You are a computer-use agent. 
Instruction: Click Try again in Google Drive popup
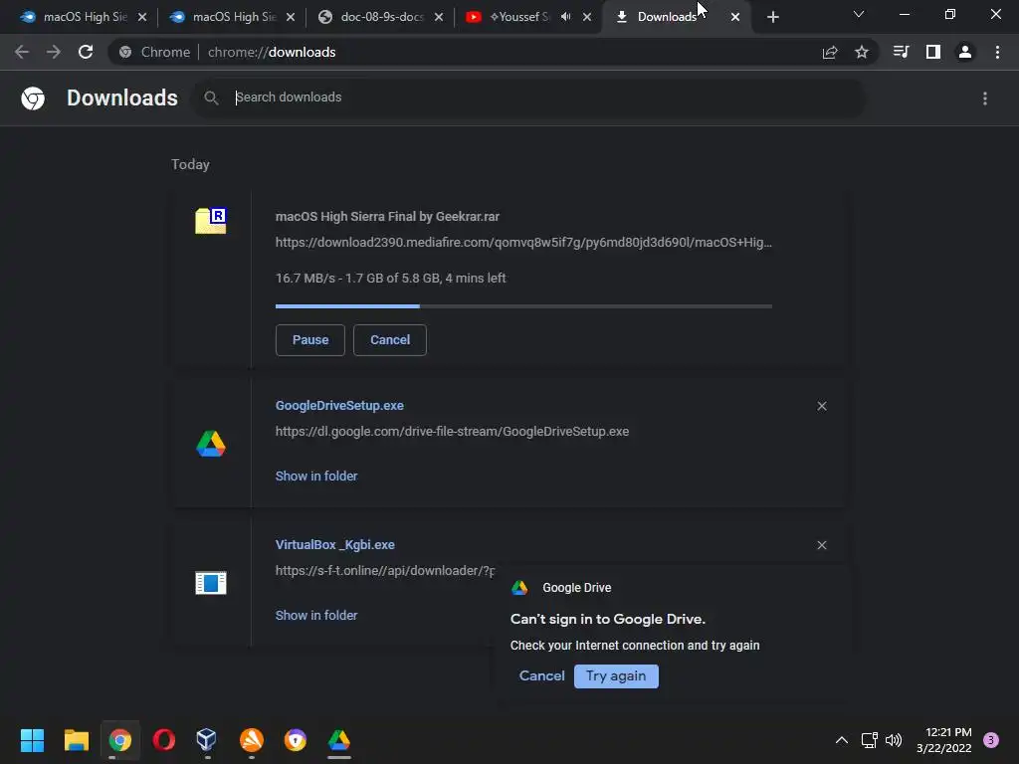[616, 676]
